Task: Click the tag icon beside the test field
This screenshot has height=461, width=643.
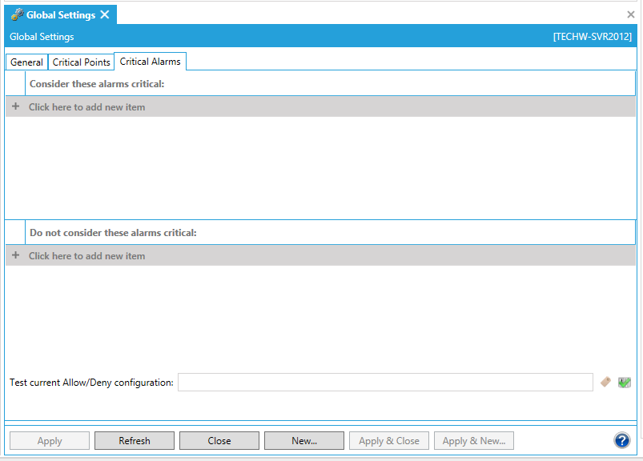Action: point(606,383)
